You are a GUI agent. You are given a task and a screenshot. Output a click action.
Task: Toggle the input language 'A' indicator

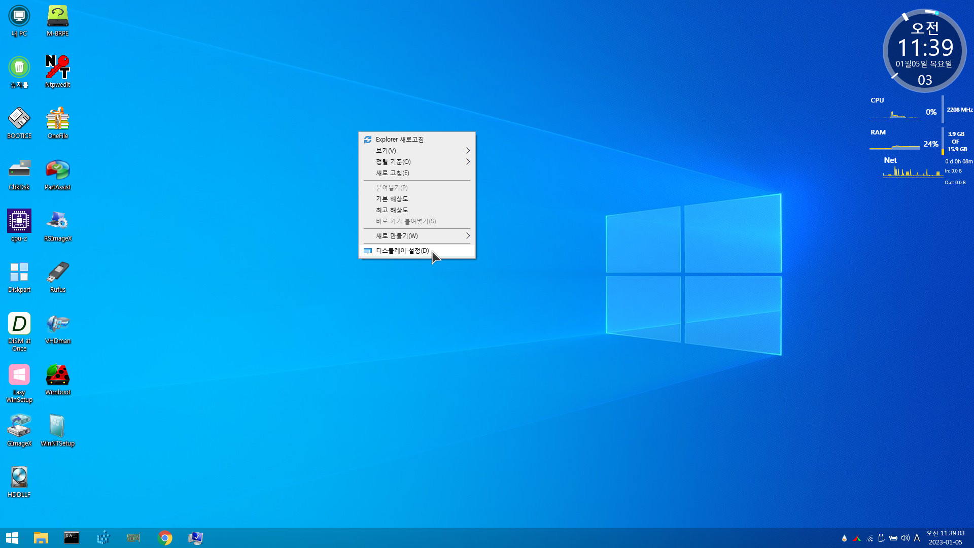[x=917, y=538]
